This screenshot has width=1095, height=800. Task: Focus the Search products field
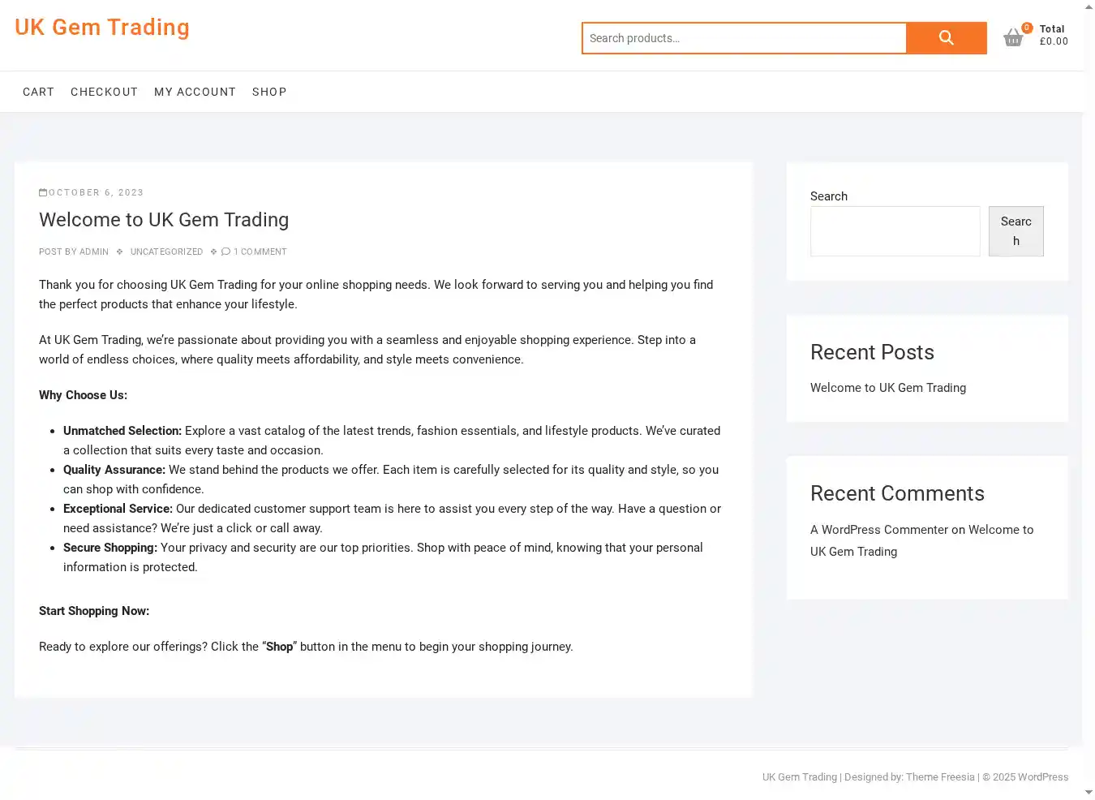tap(744, 38)
